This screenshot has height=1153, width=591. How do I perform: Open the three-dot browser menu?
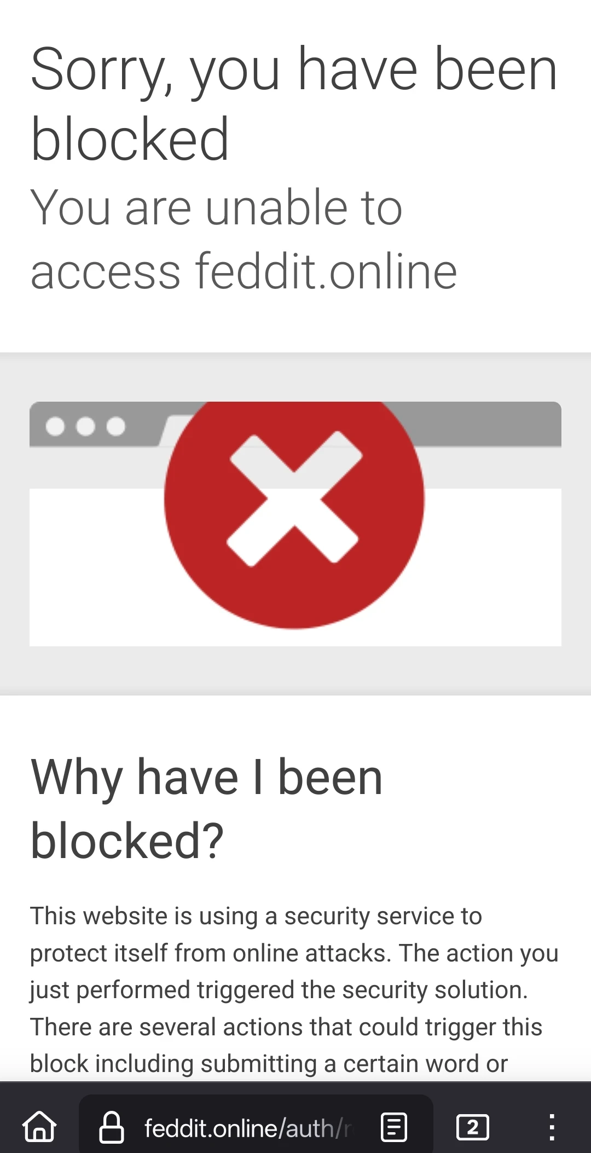tap(552, 1128)
